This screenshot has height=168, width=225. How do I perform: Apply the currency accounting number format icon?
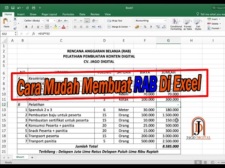[x=137, y=27]
